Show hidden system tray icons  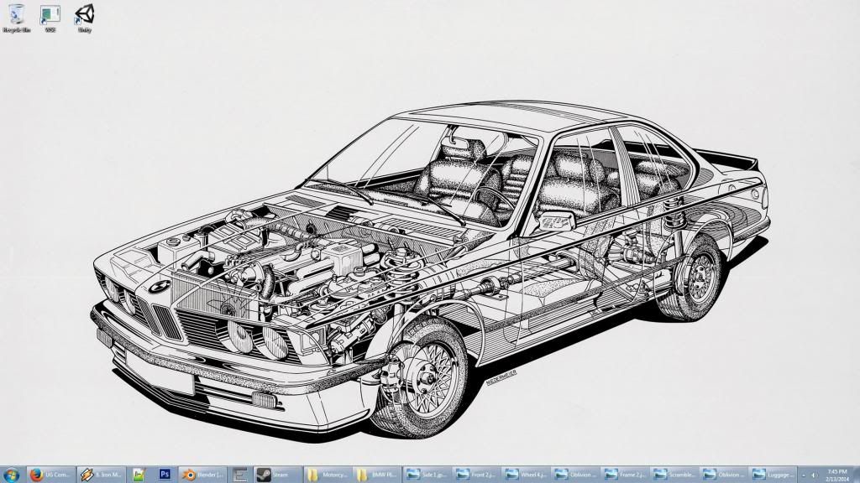804,475
